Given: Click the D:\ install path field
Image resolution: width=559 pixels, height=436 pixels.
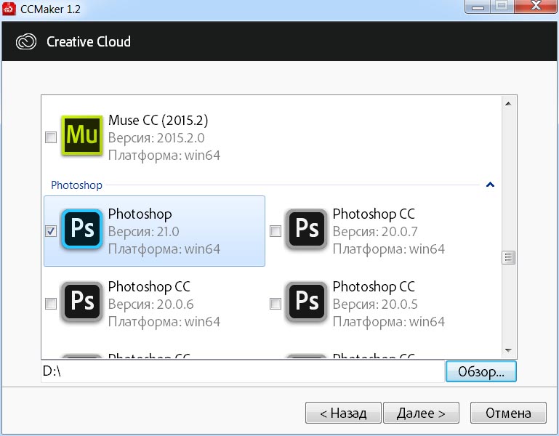Looking at the screenshot, I should click(x=243, y=371).
